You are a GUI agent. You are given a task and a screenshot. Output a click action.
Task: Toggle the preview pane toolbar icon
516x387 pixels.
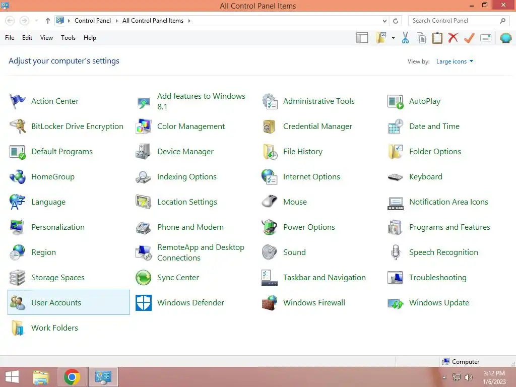click(362, 38)
